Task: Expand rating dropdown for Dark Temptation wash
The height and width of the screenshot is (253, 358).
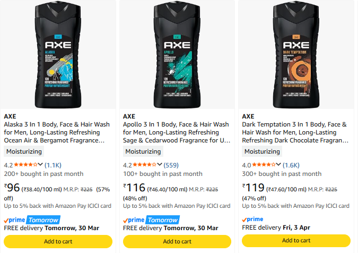Action: tap(279, 165)
